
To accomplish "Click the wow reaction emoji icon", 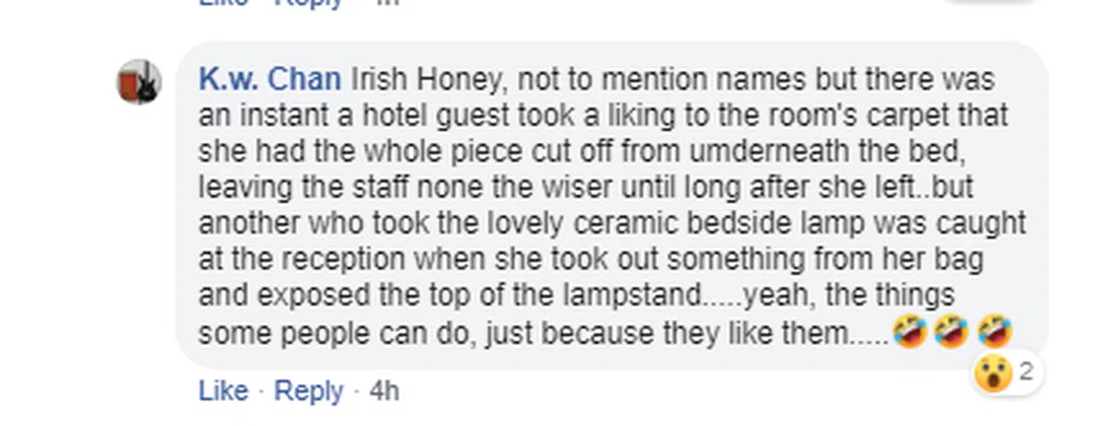I will coord(993,374).
